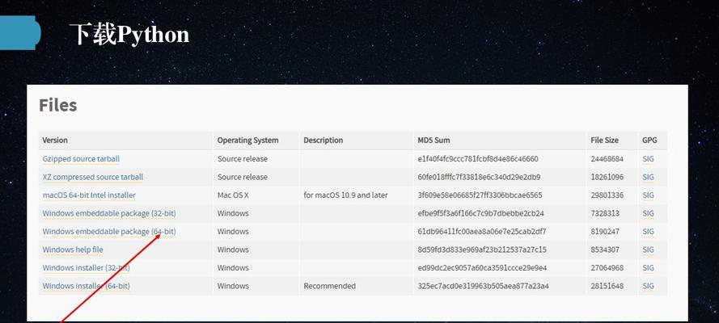Download Windows installer (32-bit)
Image resolution: width=719 pixels, height=323 pixels.
tap(87, 267)
